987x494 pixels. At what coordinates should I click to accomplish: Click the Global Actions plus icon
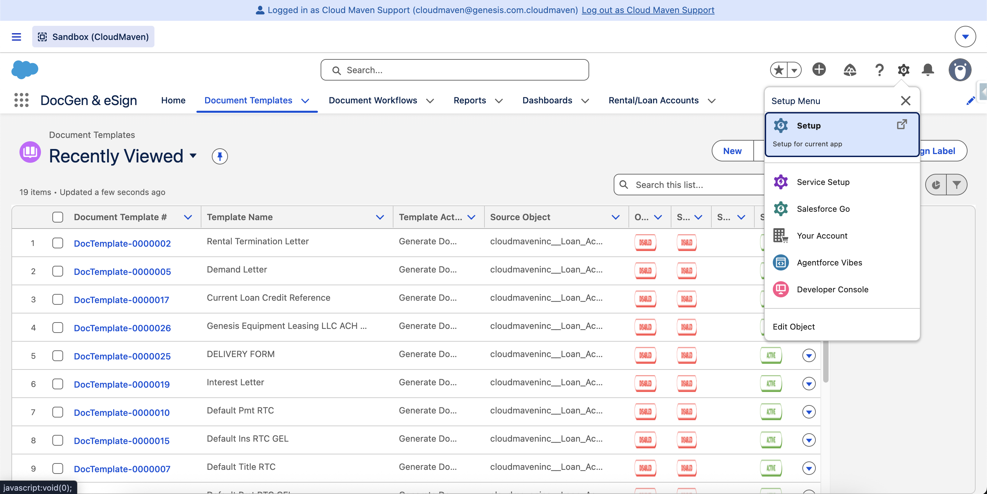click(x=819, y=69)
